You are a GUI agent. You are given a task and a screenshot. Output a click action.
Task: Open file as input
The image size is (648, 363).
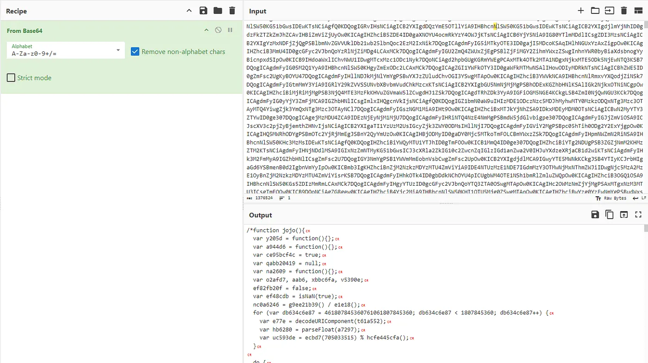click(610, 11)
